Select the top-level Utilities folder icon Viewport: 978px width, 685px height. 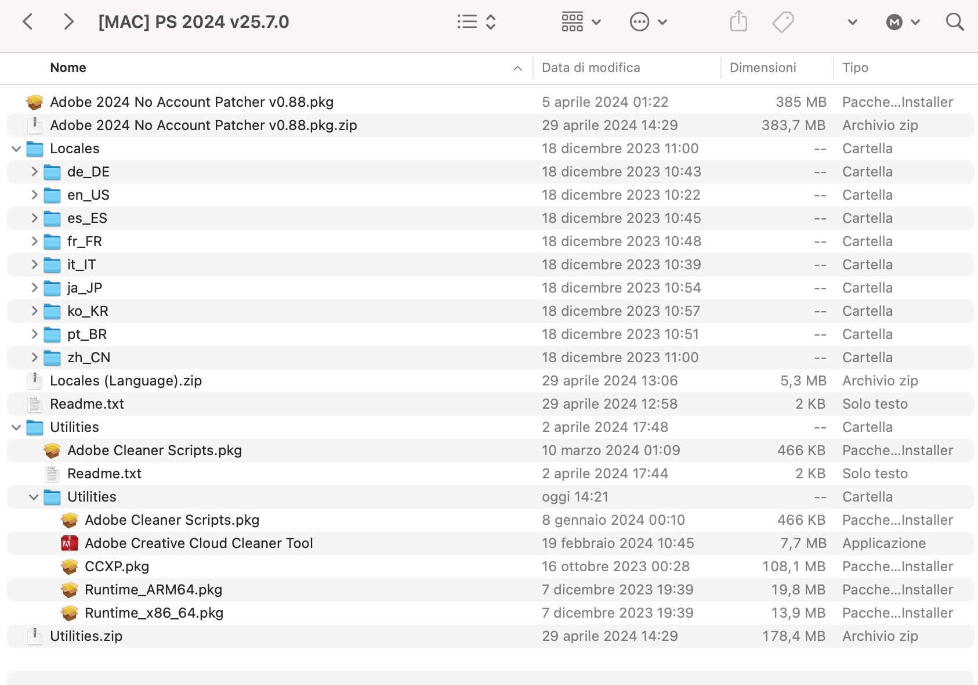pyautogui.click(x=35, y=427)
